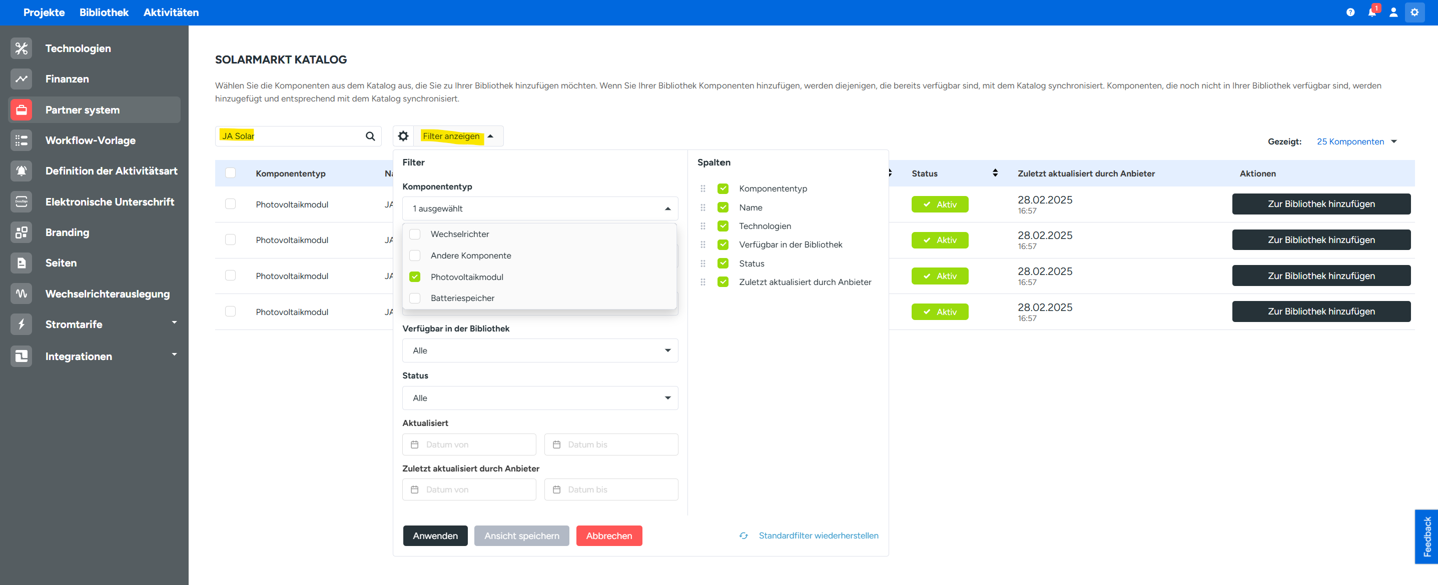Open the Status filter dropdown
The image size is (1438, 585).
[539, 398]
